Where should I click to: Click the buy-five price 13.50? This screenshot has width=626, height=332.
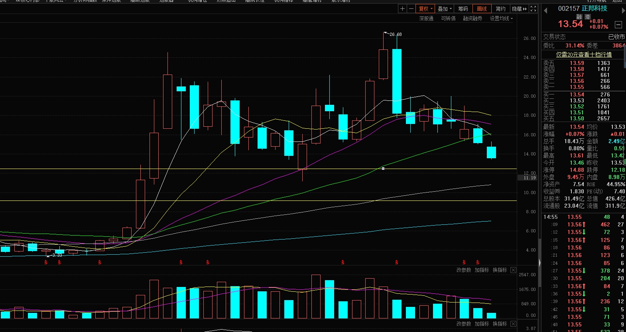point(577,118)
